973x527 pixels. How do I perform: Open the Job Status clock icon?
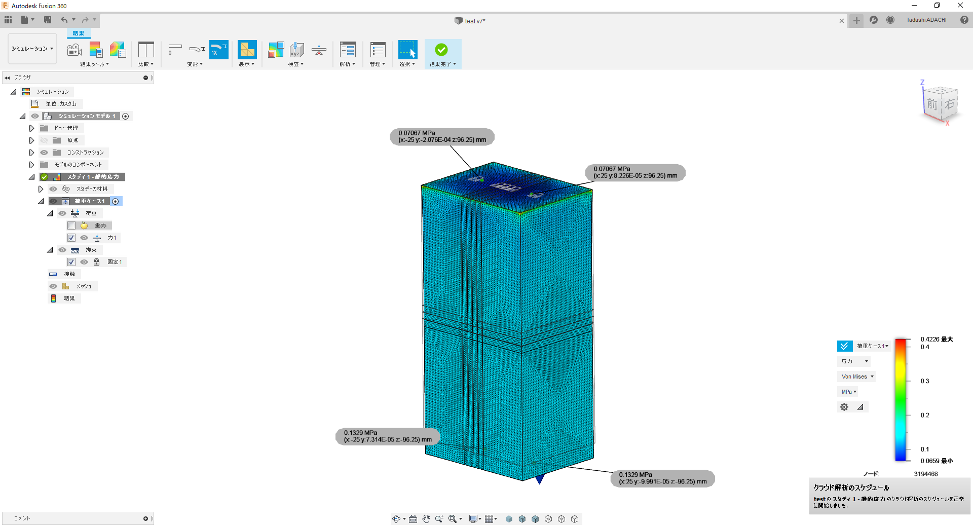click(x=890, y=20)
